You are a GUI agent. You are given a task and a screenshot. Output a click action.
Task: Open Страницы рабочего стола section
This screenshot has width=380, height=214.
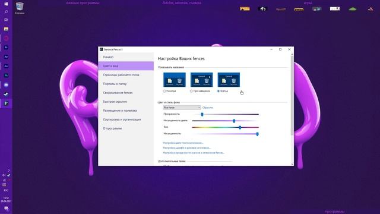click(x=126, y=75)
